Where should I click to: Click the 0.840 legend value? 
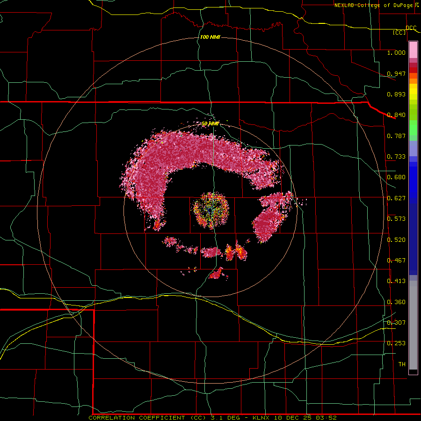396,115
